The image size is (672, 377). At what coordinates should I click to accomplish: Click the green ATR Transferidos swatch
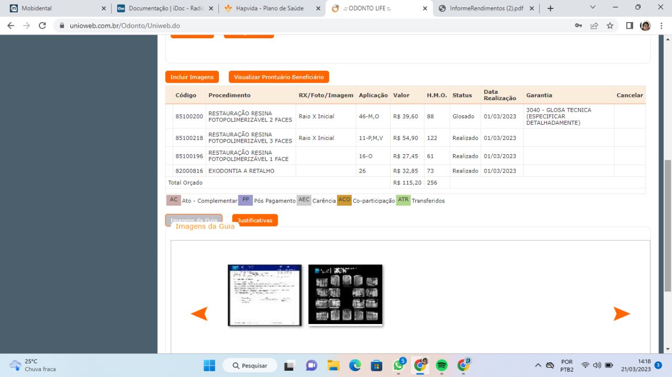coord(403,200)
